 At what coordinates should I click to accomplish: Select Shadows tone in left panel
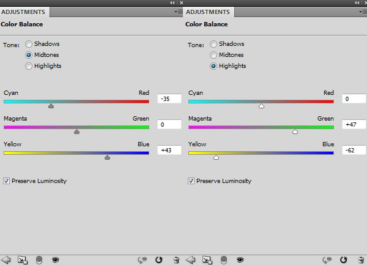pos(29,44)
